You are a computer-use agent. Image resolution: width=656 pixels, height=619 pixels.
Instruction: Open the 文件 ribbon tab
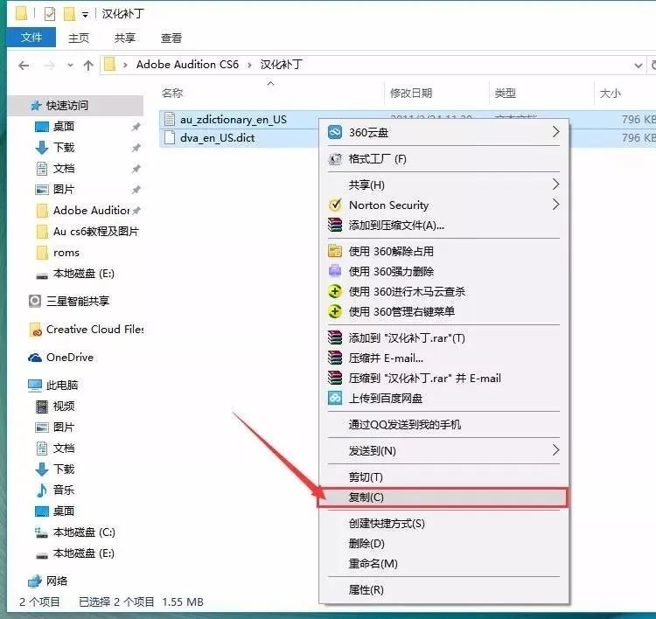point(31,38)
